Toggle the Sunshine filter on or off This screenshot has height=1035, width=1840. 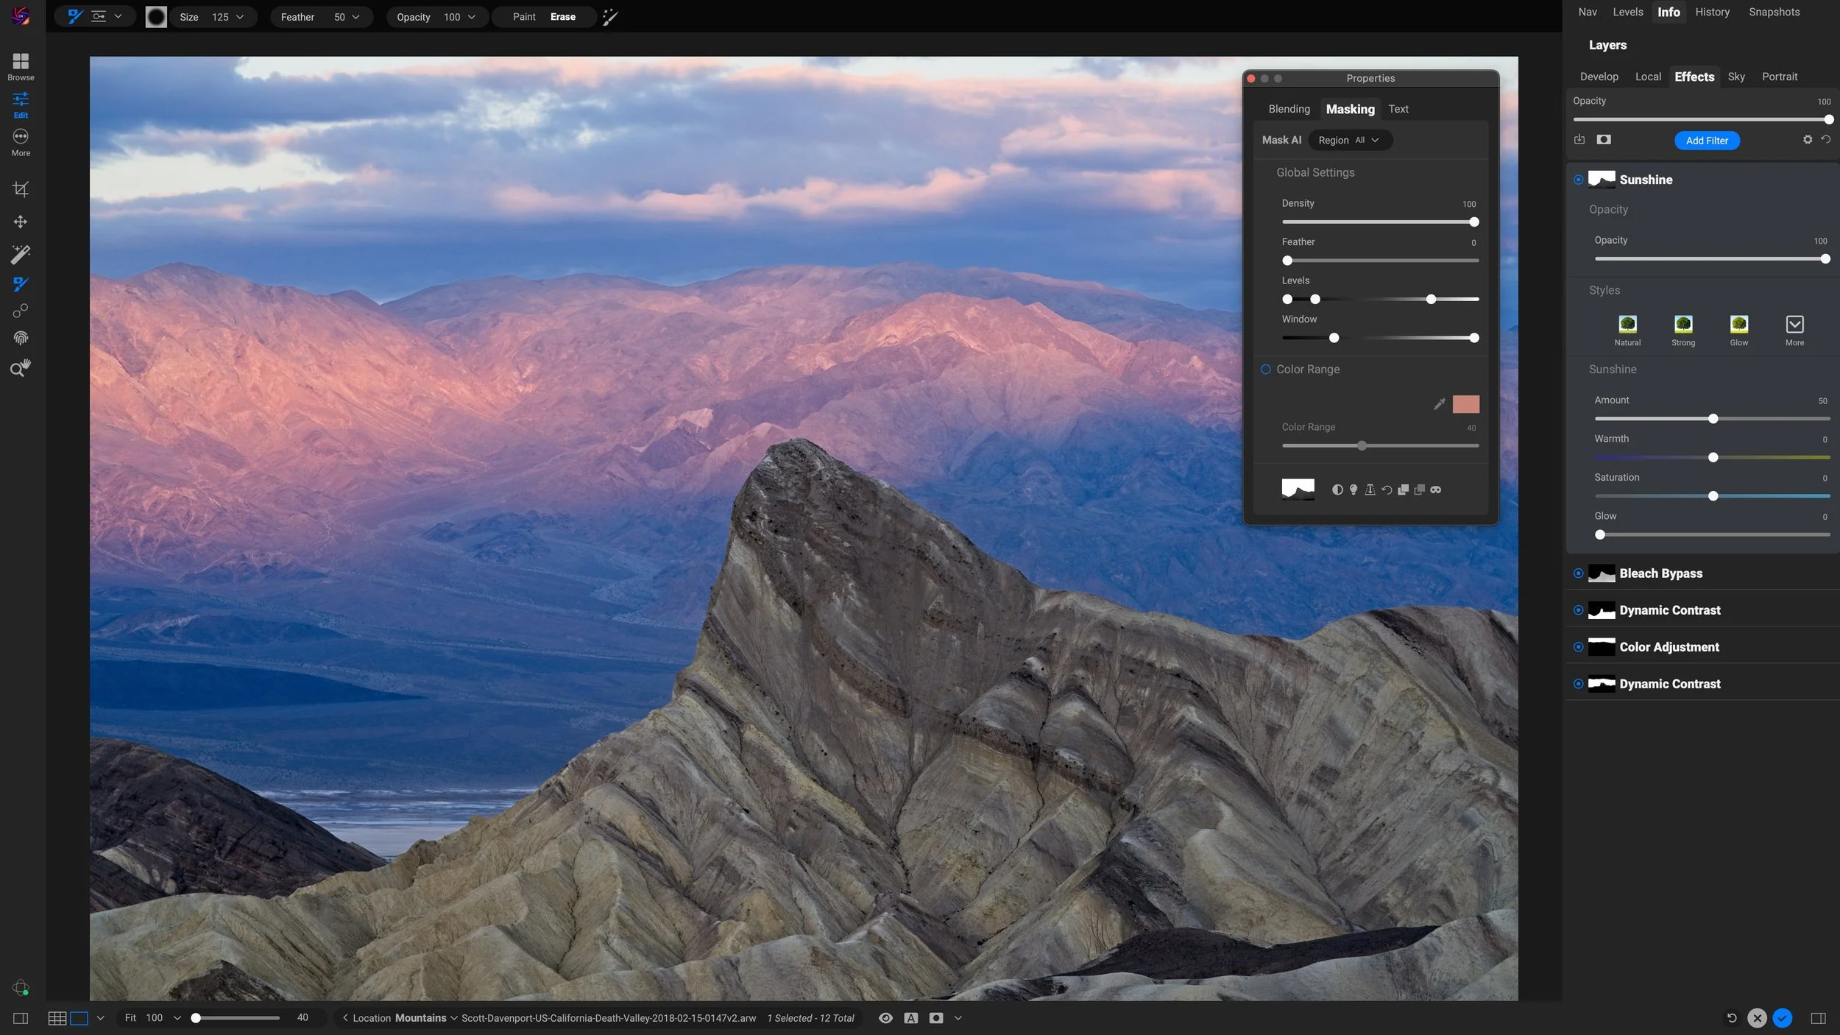[x=1579, y=179]
